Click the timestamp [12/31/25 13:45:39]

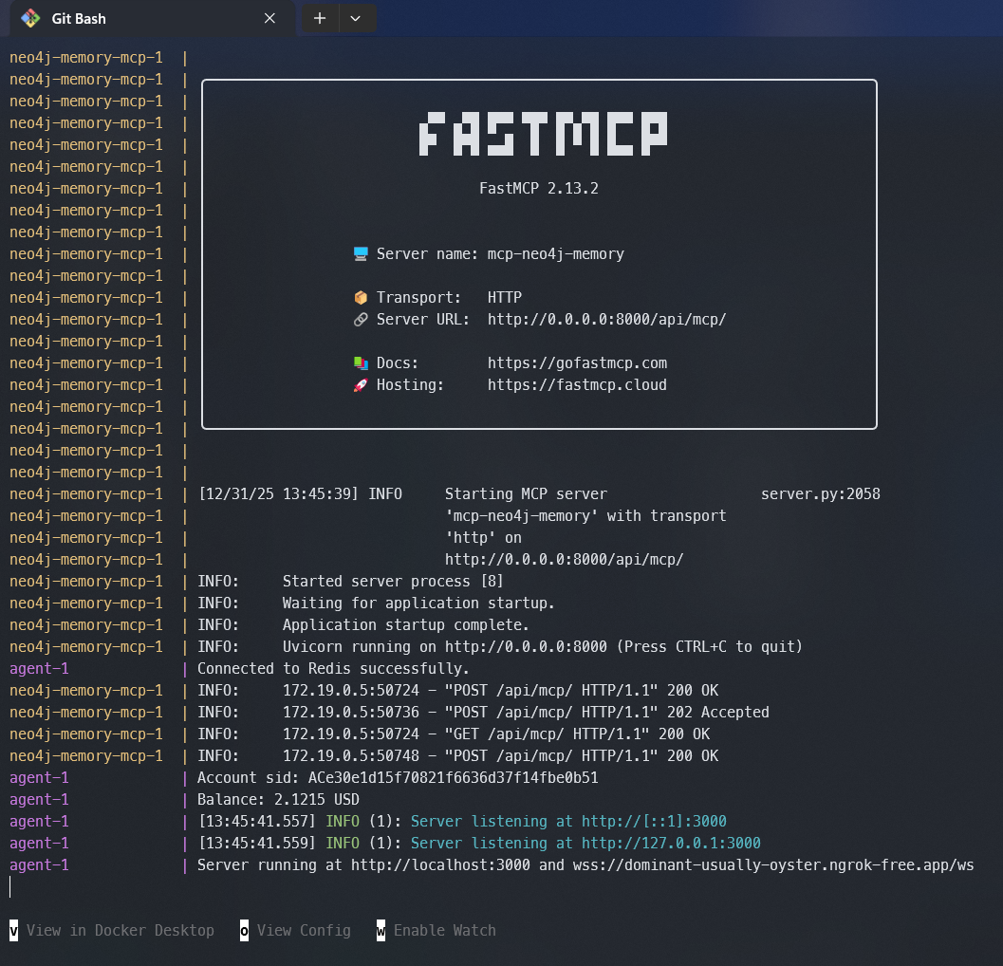278,493
